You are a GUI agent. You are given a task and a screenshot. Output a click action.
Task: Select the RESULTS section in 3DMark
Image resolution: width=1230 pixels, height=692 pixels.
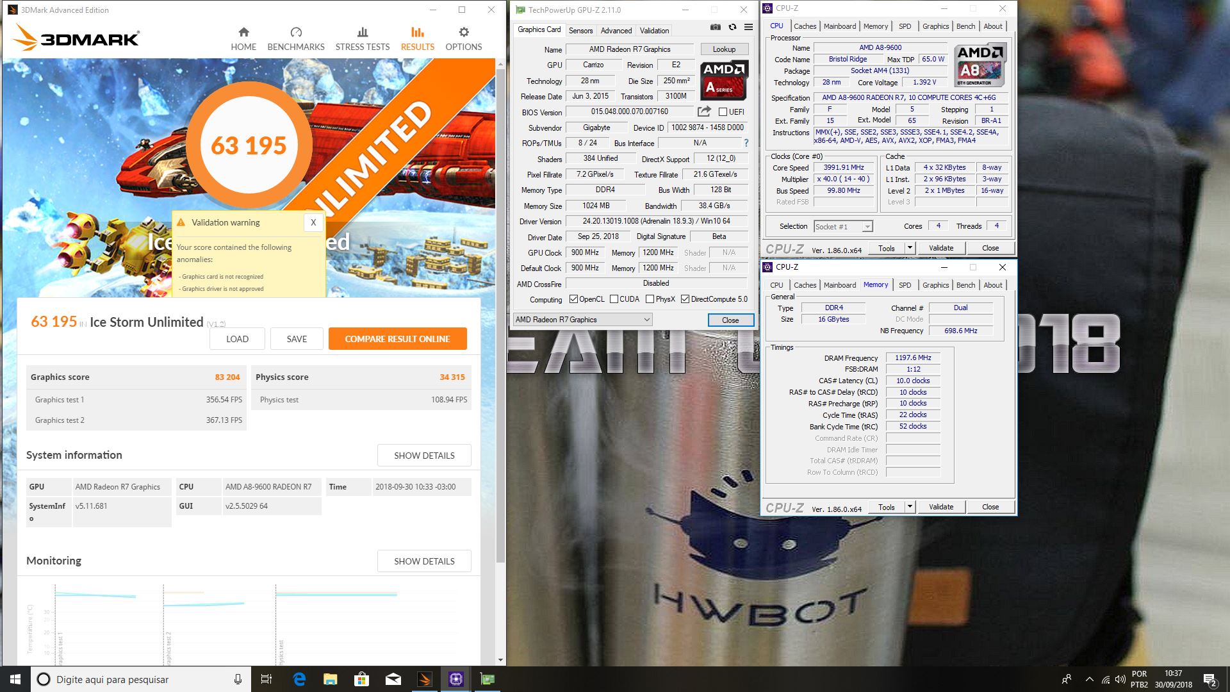click(418, 39)
